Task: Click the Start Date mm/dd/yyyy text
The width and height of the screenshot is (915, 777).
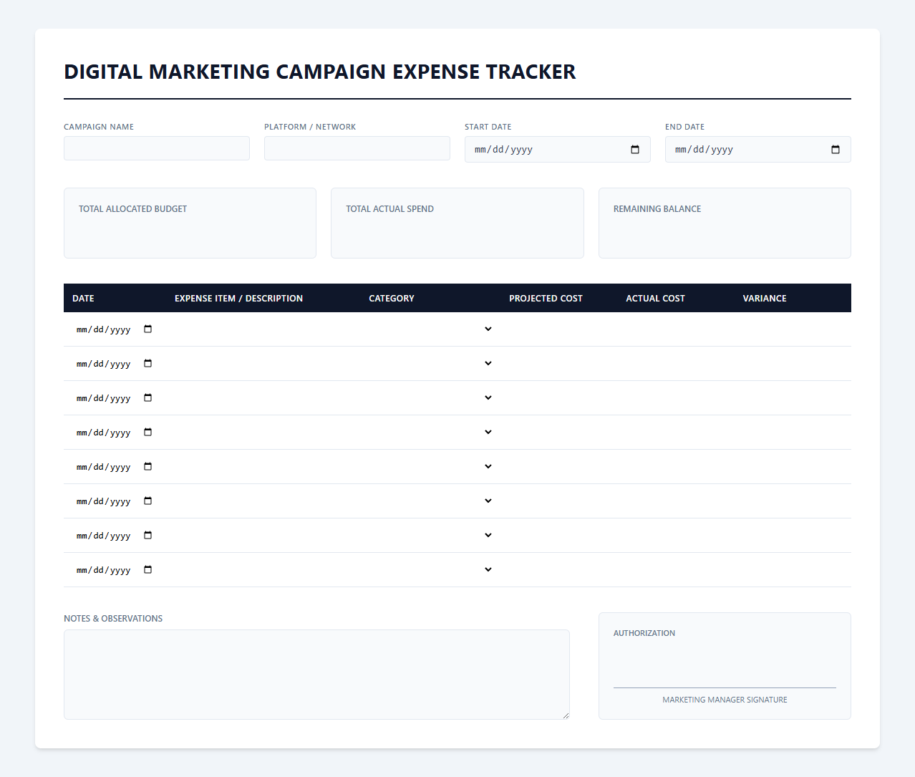Action: pos(503,150)
